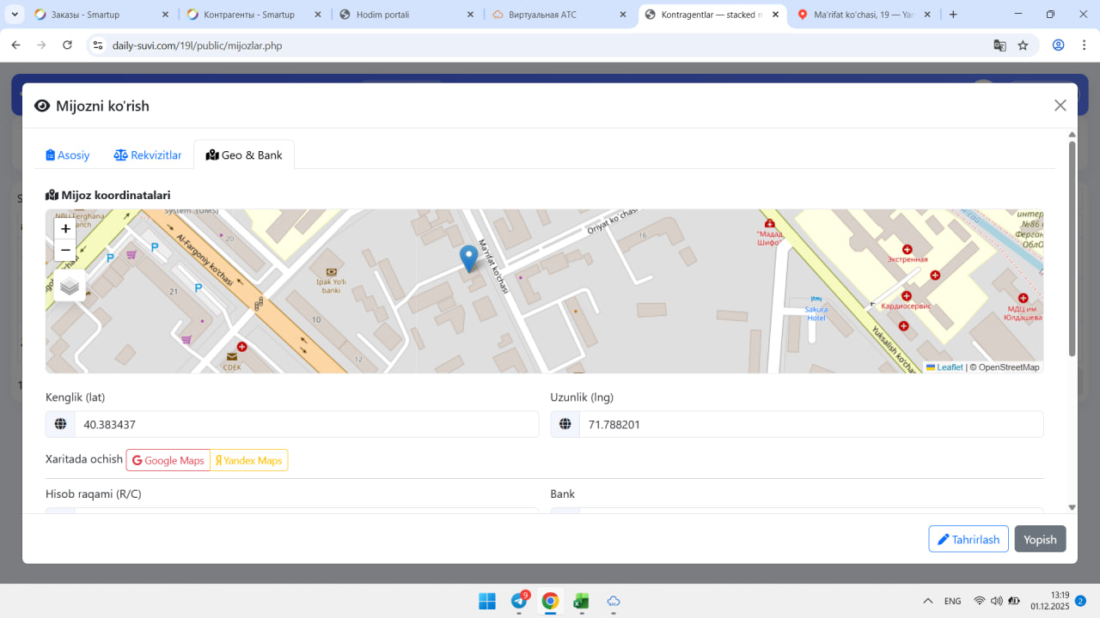Screen dimensions: 1100x618
Task: Click the translate page icon
Action: coord(999,45)
